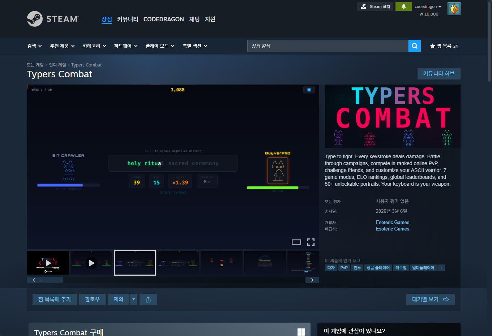Open the dropdown arrow beside 제외
Viewport: 492px width, 336px height.
pyautogui.click(x=133, y=300)
